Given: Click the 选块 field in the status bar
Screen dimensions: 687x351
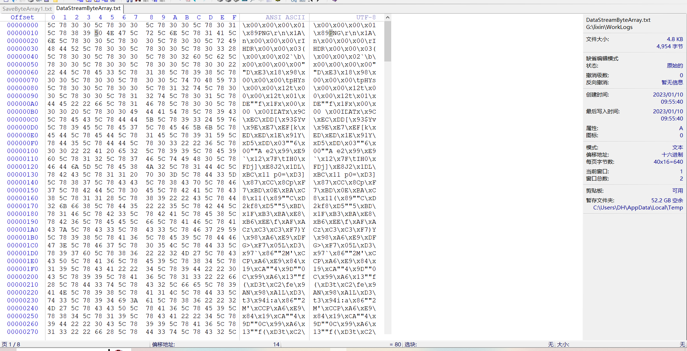Looking at the screenshot, I should tap(410, 344).
